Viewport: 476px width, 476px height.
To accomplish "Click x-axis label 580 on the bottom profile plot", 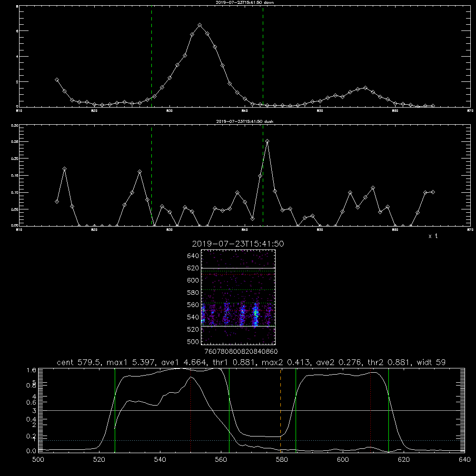I will [x=282, y=460].
